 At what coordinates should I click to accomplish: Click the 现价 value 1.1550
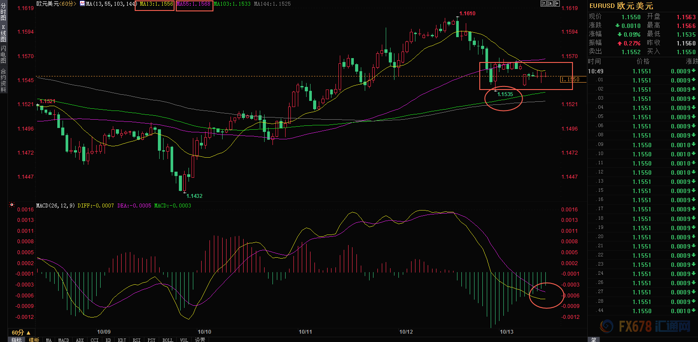(x=631, y=17)
